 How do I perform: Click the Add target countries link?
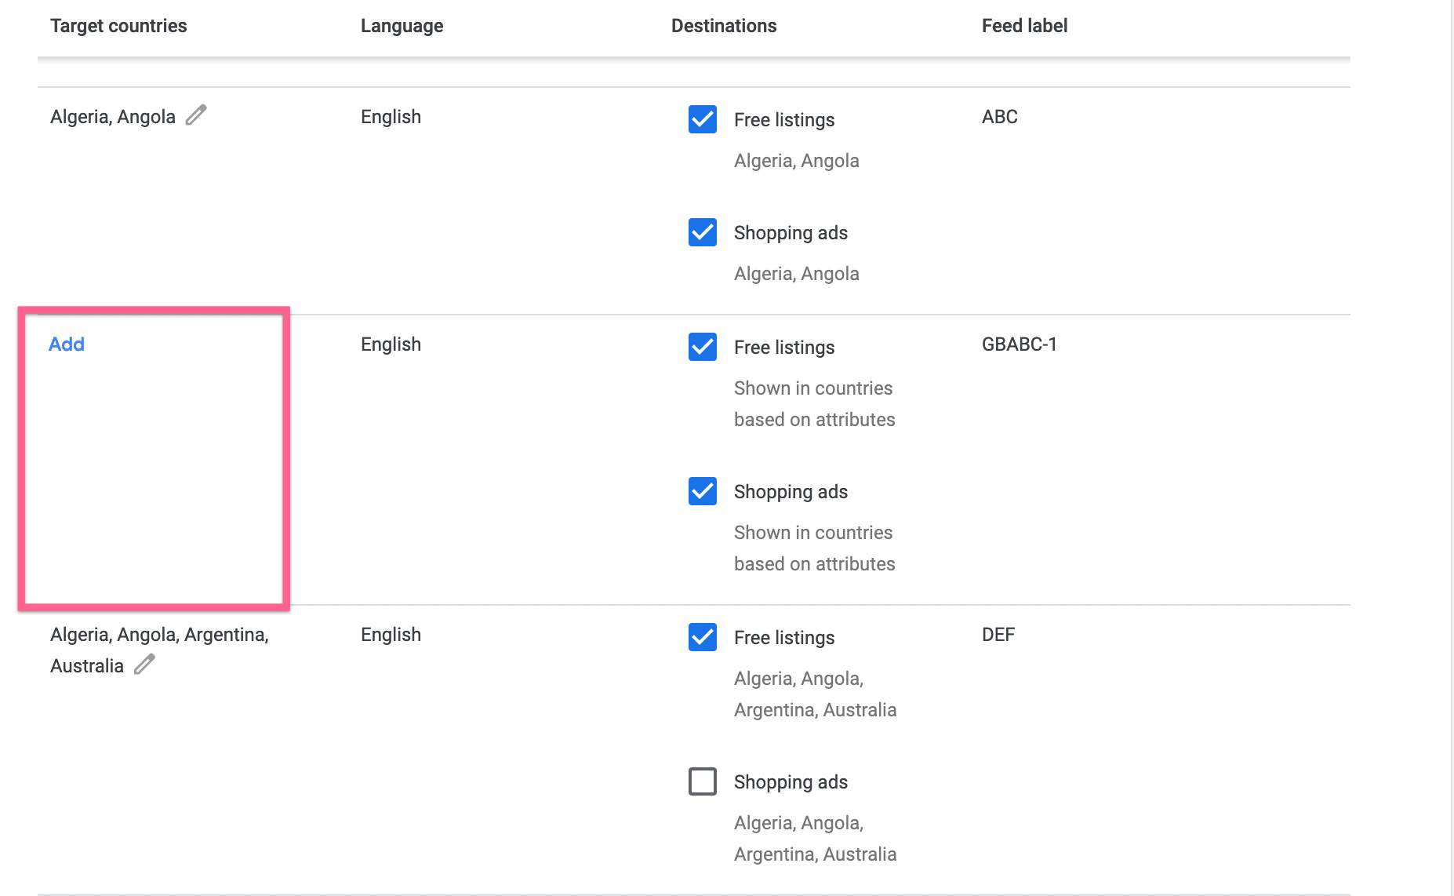67,344
